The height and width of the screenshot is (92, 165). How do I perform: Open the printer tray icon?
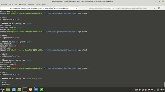click(149, 90)
